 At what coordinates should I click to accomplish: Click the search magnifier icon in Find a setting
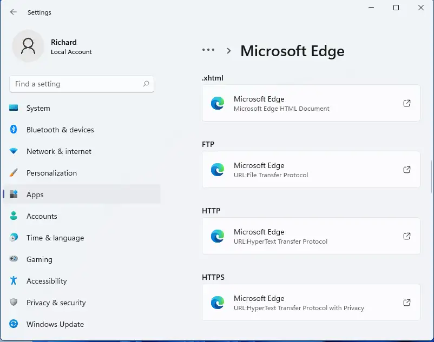click(146, 84)
